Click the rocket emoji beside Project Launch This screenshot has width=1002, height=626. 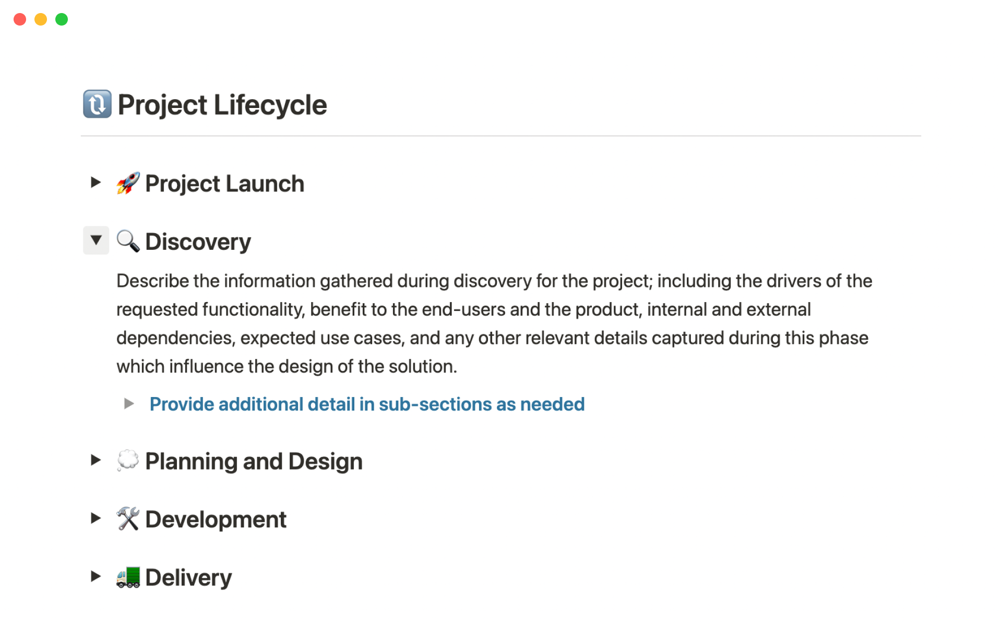(x=128, y=183)
